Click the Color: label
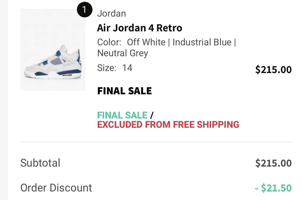 [109, 42]
